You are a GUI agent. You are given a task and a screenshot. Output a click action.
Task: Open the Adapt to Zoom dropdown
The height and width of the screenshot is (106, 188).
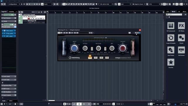point(139,4)
